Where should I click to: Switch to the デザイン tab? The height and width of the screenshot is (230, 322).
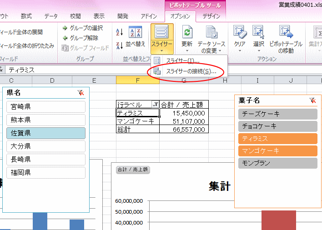click(x=211, y=16)
